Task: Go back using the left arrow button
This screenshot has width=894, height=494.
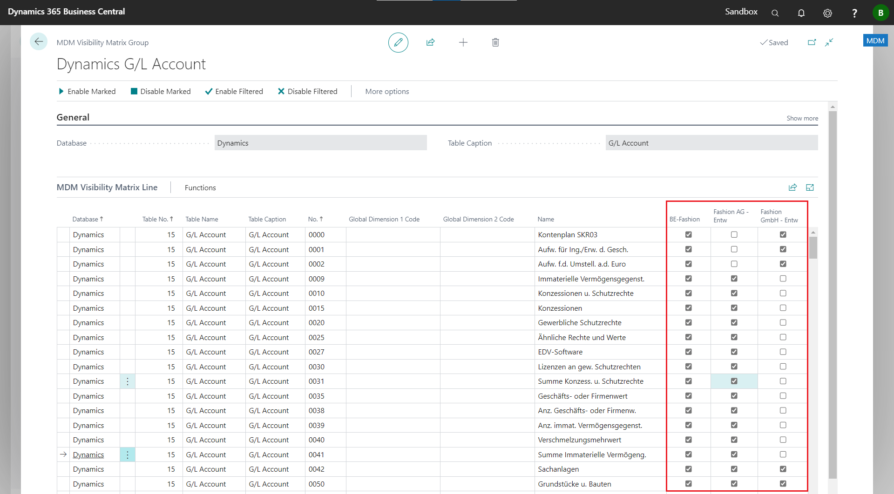Action: pyautogui.click(x=39, y=42)
